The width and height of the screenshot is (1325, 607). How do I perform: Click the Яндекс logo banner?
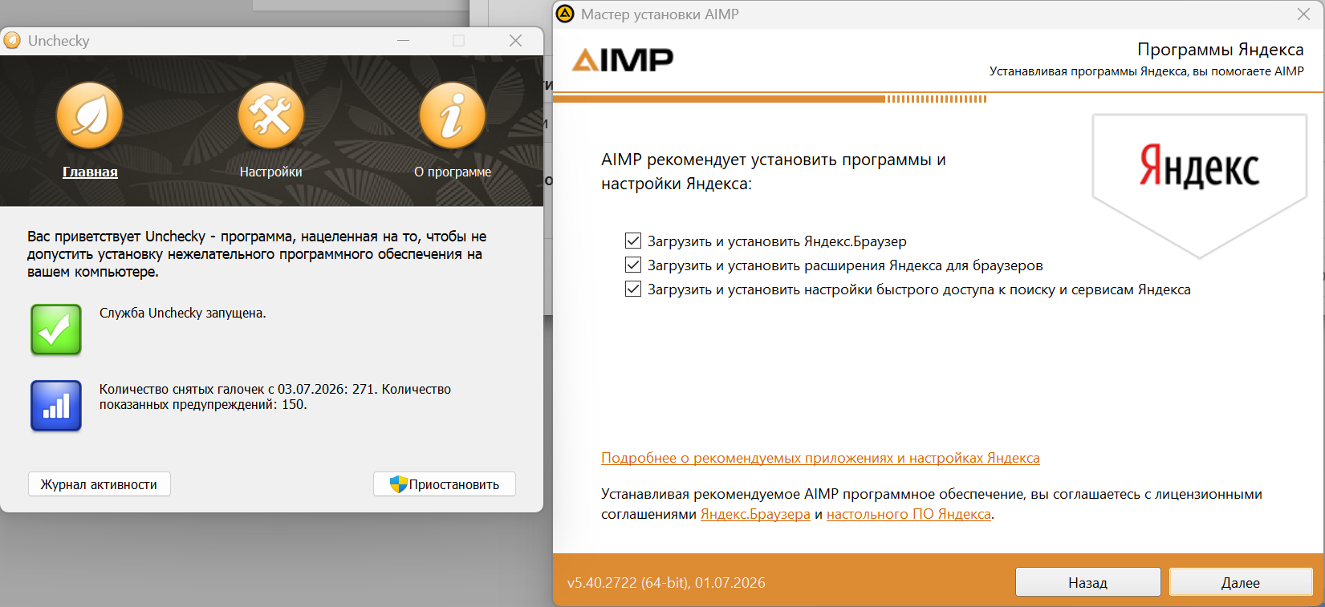(1200, 185)
